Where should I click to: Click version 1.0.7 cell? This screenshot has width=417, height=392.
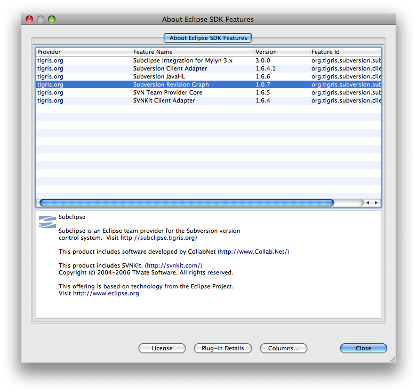click(263, 84)
